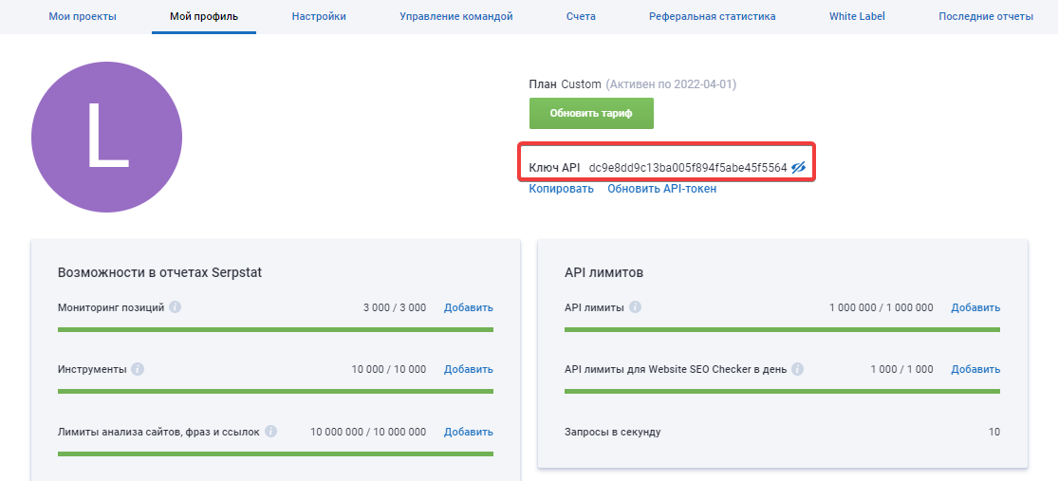The width and height of the screenshot is (1058, 481).
Task: Click the green Обновить тариф button
Action: [x=591, y=113]
